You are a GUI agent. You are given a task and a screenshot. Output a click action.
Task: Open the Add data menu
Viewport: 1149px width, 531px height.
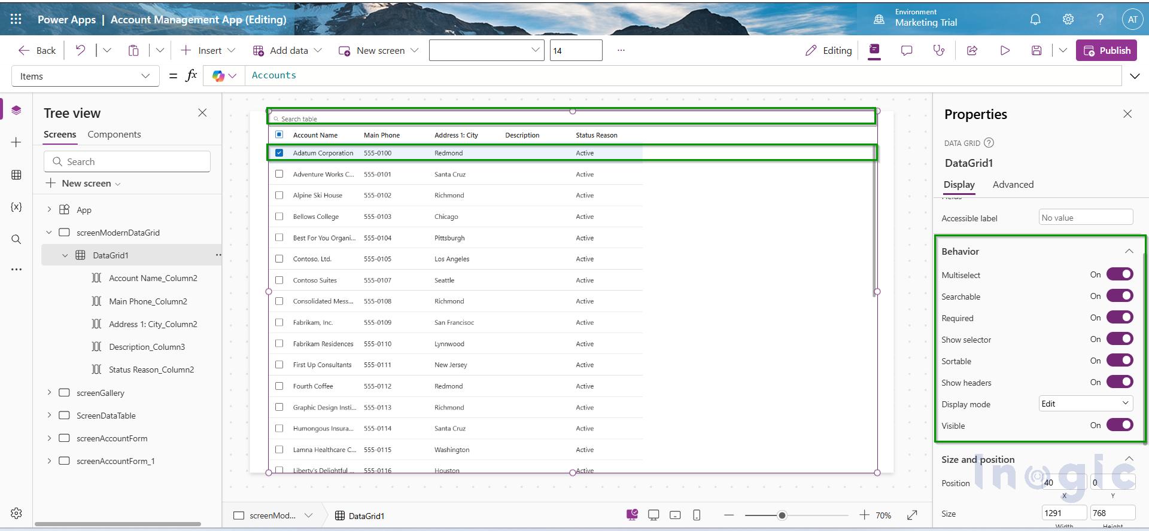point(287,50)
